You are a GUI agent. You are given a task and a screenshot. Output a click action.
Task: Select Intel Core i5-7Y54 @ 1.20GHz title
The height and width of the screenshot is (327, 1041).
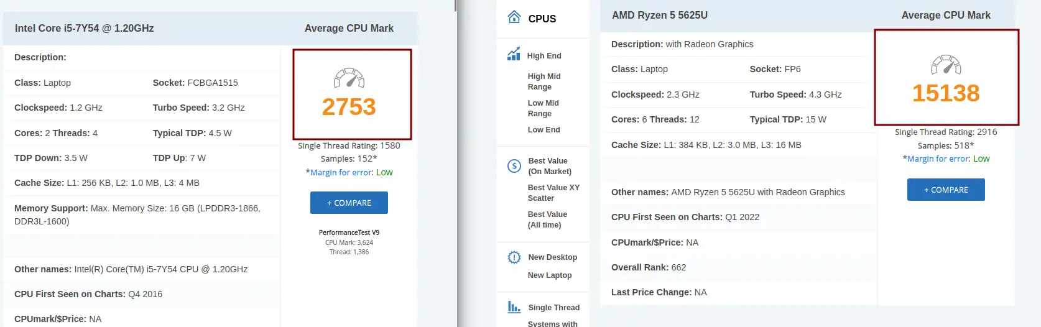click(x=85, y=28)
